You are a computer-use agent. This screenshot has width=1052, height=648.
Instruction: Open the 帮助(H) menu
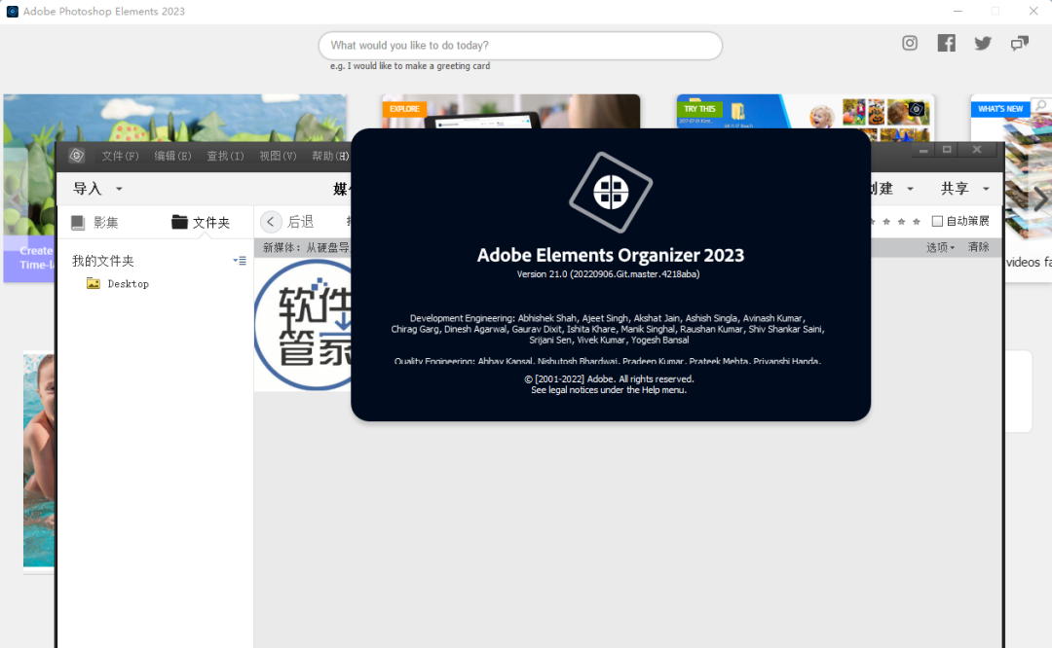[x=329, y=156]
